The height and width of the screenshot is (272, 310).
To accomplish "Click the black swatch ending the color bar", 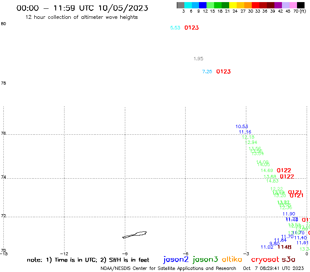I will click(301, 5).
